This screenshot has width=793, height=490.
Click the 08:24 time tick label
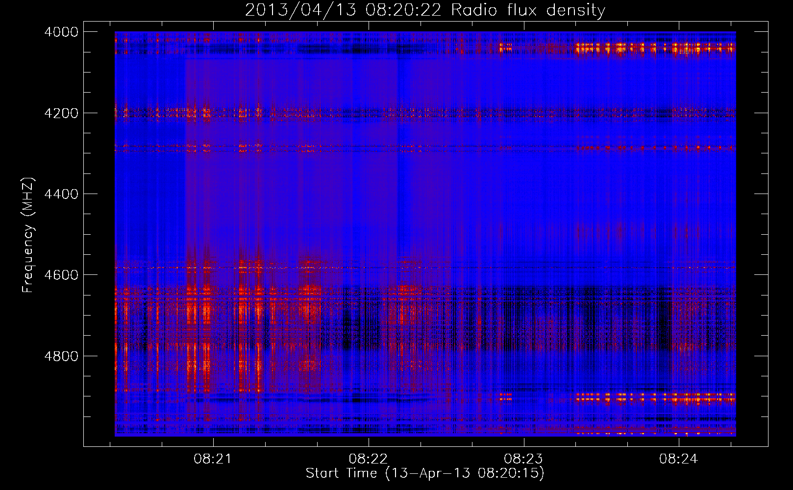pos(678,459)
